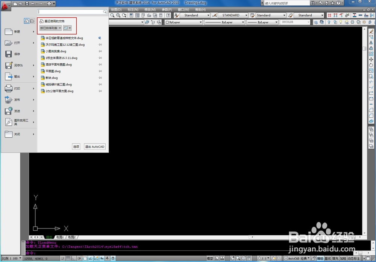The height and width of the screenshot is (262, 376).
Task: Switch to the 布局1 layout tab
Action: [x=60, y=237]
